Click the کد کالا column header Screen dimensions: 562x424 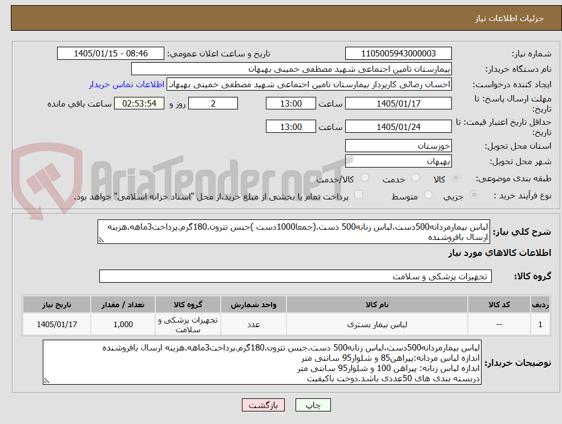[499, 304]
